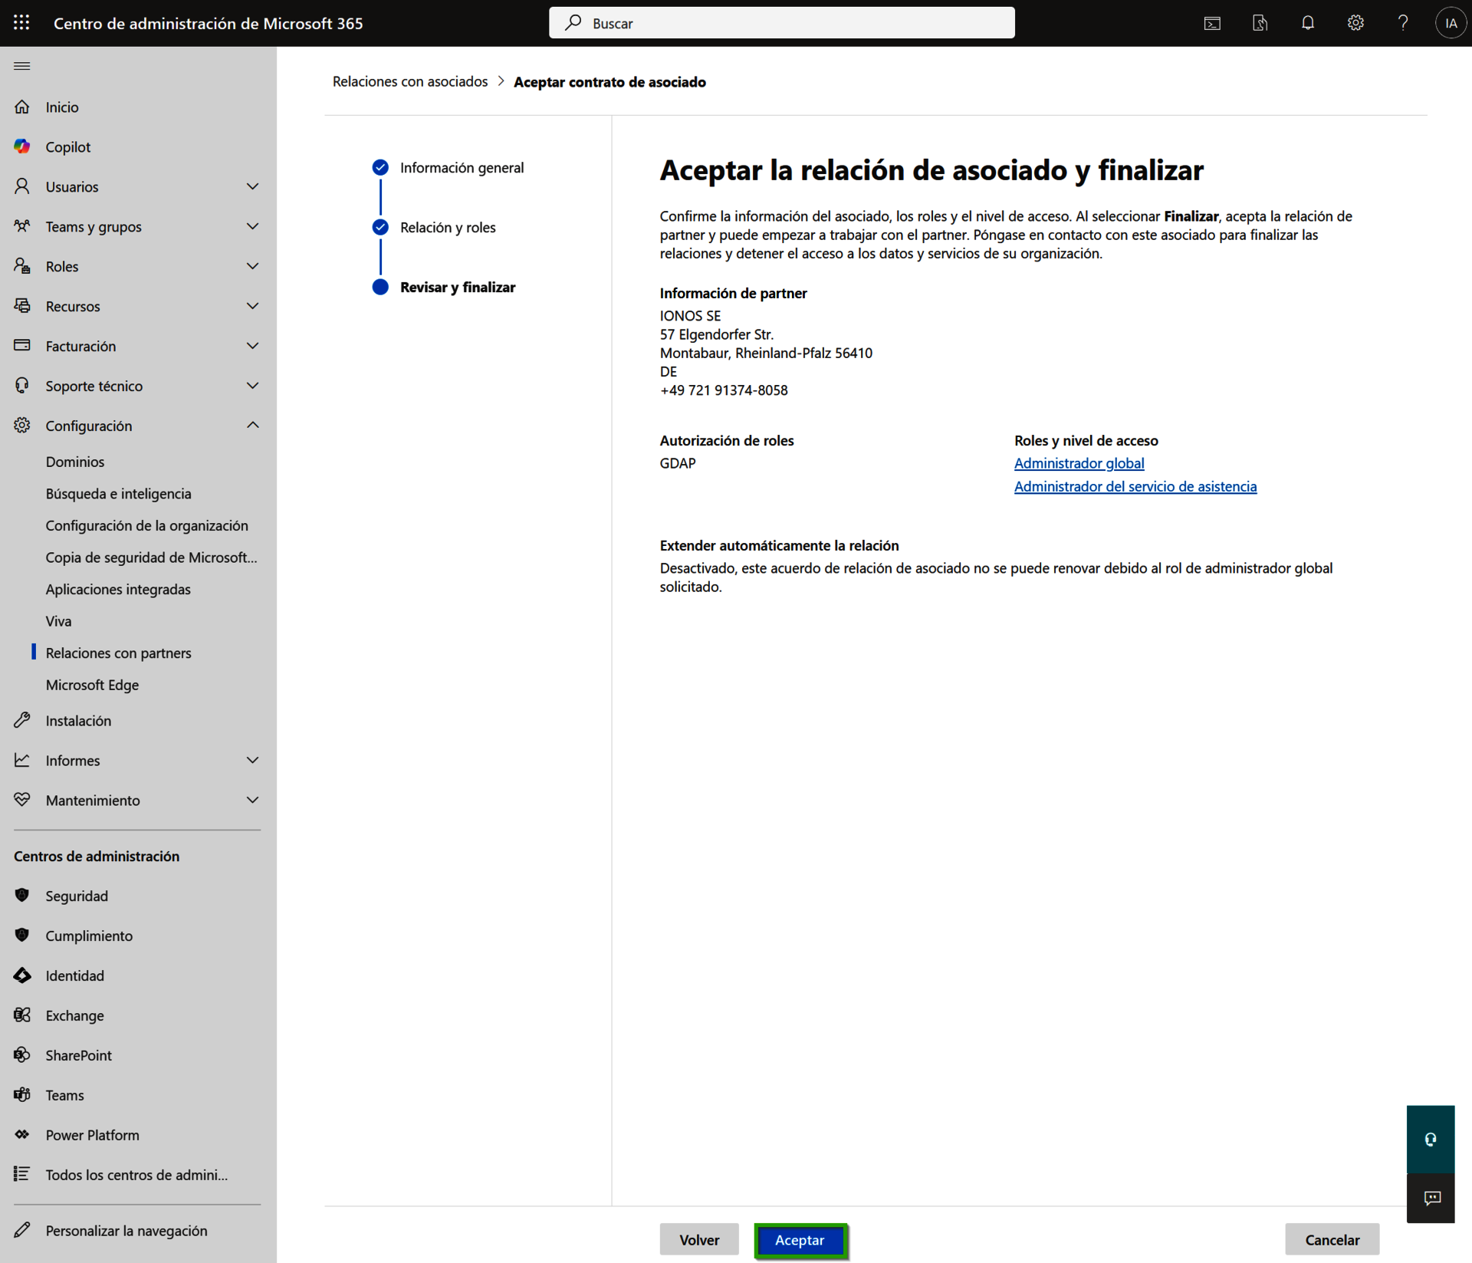Open Administrador del servicio de asistencia link

click(x=1135, y=486)
